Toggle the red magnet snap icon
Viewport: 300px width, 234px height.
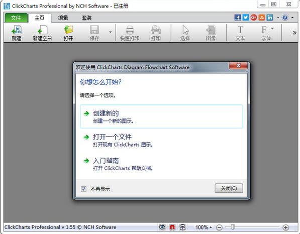(172, 227)
